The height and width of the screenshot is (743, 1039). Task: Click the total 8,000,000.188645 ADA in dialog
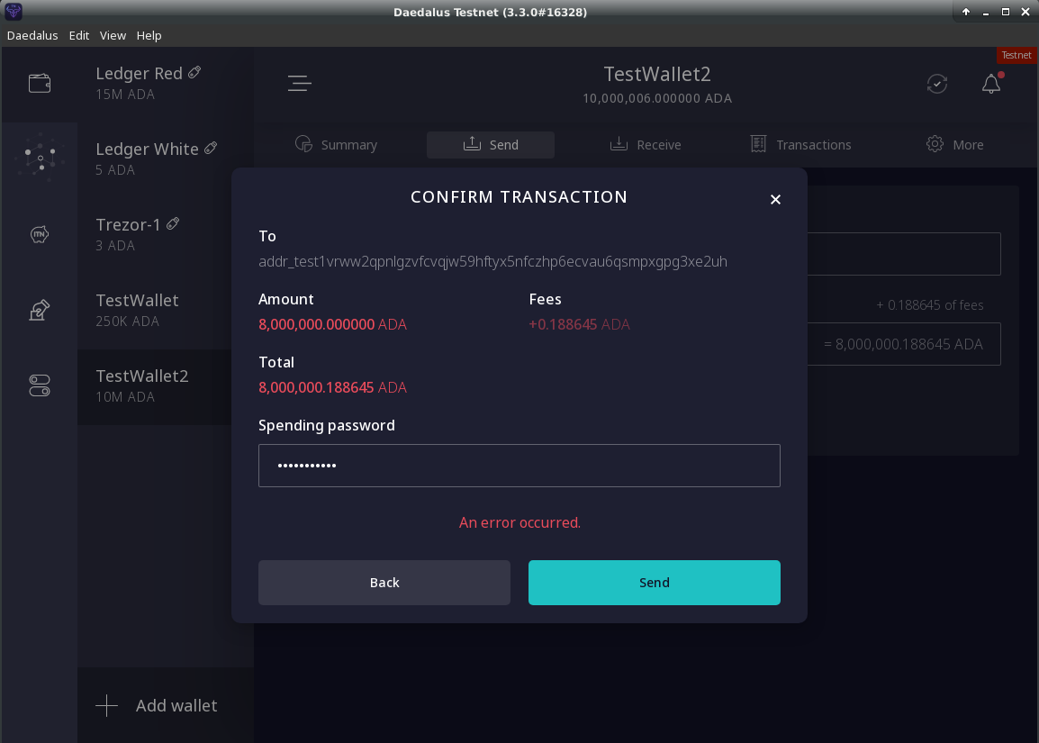pyautogui.click(x=332, y=387)
